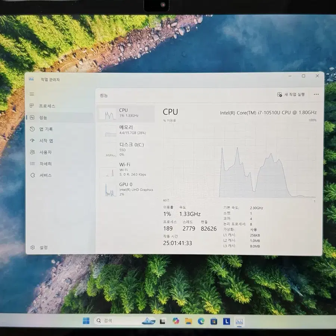336x336 pixels.
Task: Click the taskbar 검색 search box
Action: (x=125, y=321)
